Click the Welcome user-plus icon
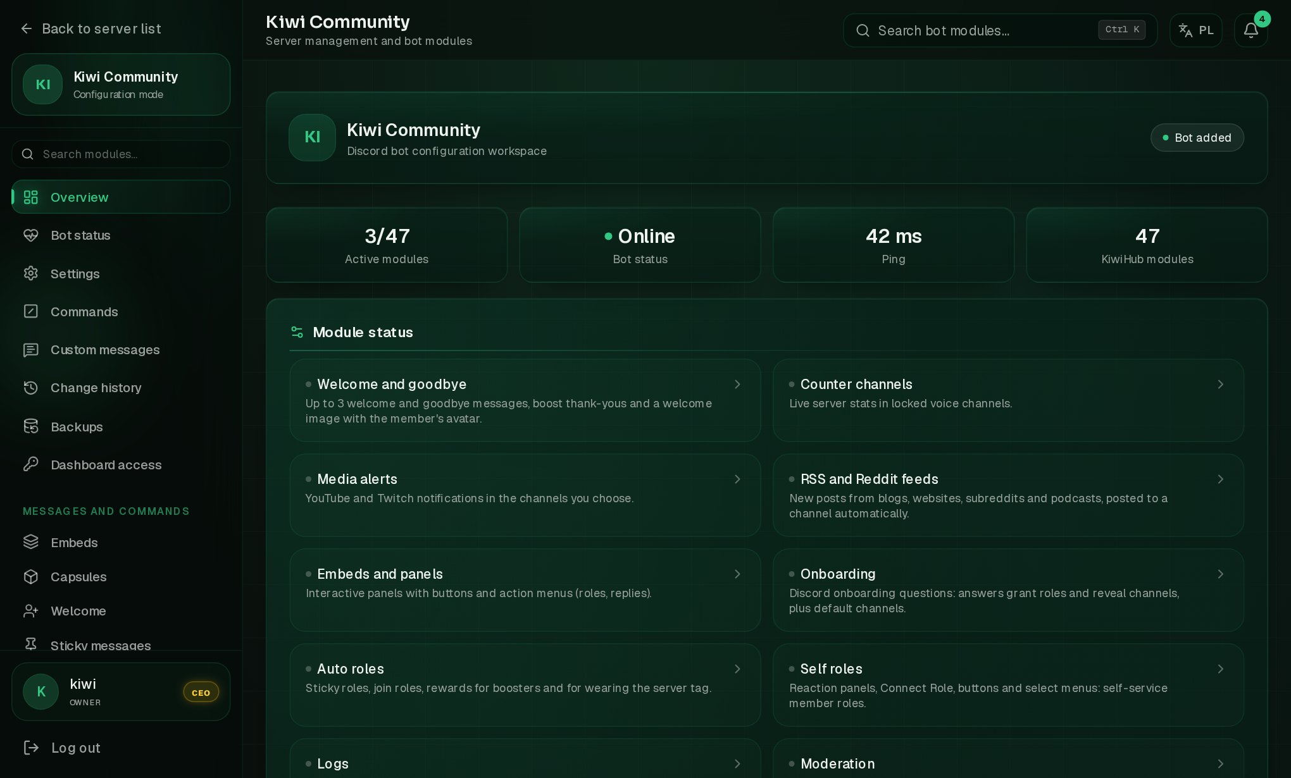1291x778 pixels. point(30,611)
